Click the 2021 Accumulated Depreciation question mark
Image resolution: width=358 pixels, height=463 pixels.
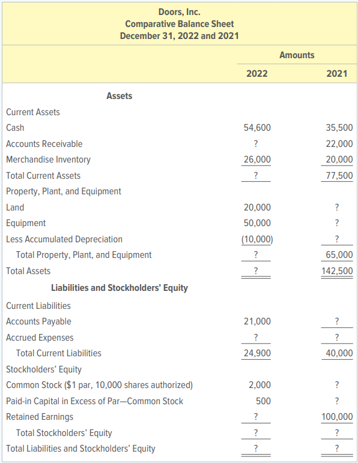click(x=337, y=239)
